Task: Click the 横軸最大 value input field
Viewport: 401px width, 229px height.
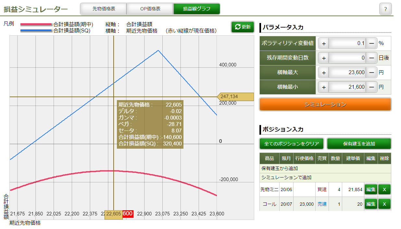Action: coord(347,72)
